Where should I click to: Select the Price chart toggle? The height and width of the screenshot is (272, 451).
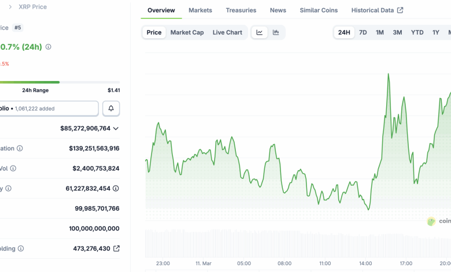click(x=154, y=32)
